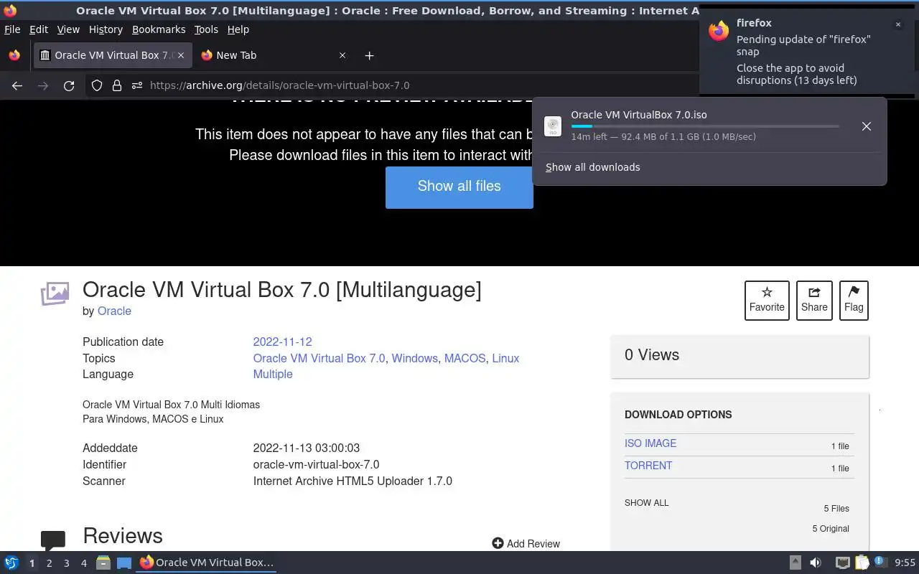Click the Reviews speech bubble icon
The width and height of the screenshot is (919, 574).
[53, 540]
